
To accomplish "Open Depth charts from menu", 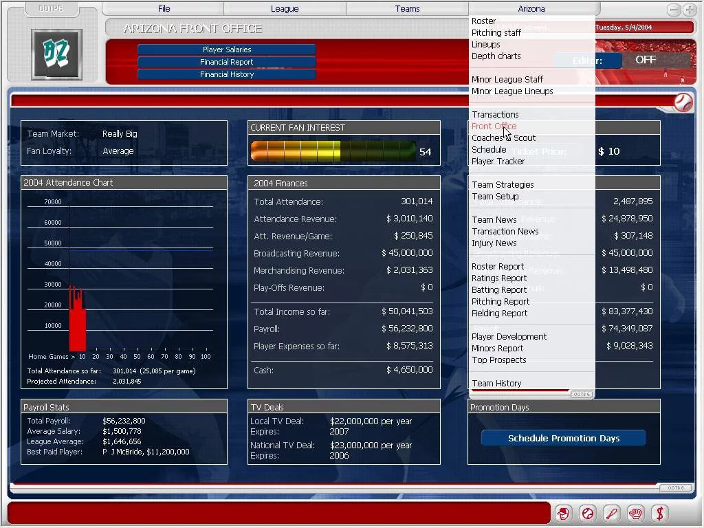I will [496, 56].
